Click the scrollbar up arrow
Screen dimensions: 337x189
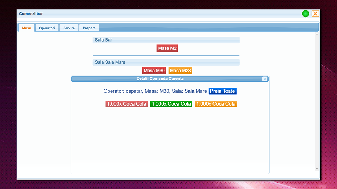[x=317, y=34]
